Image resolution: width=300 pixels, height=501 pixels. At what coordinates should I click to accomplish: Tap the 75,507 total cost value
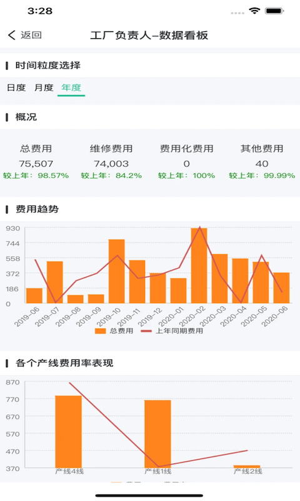tap(36, 164)
